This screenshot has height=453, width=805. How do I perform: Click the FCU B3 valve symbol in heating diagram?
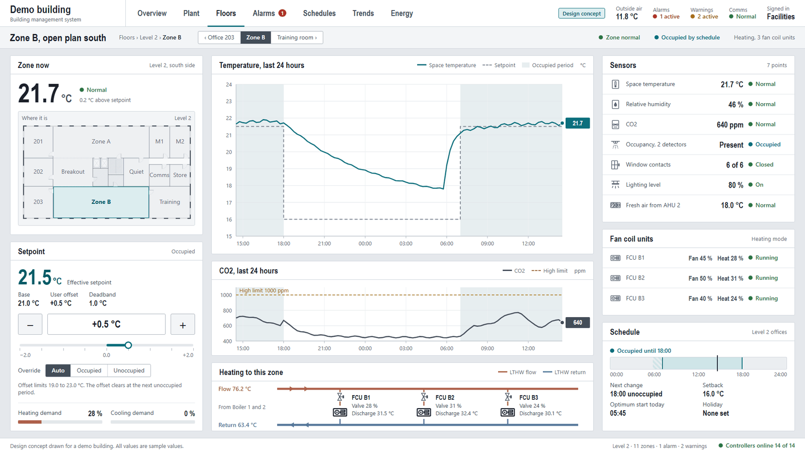[x=508, y=397]
